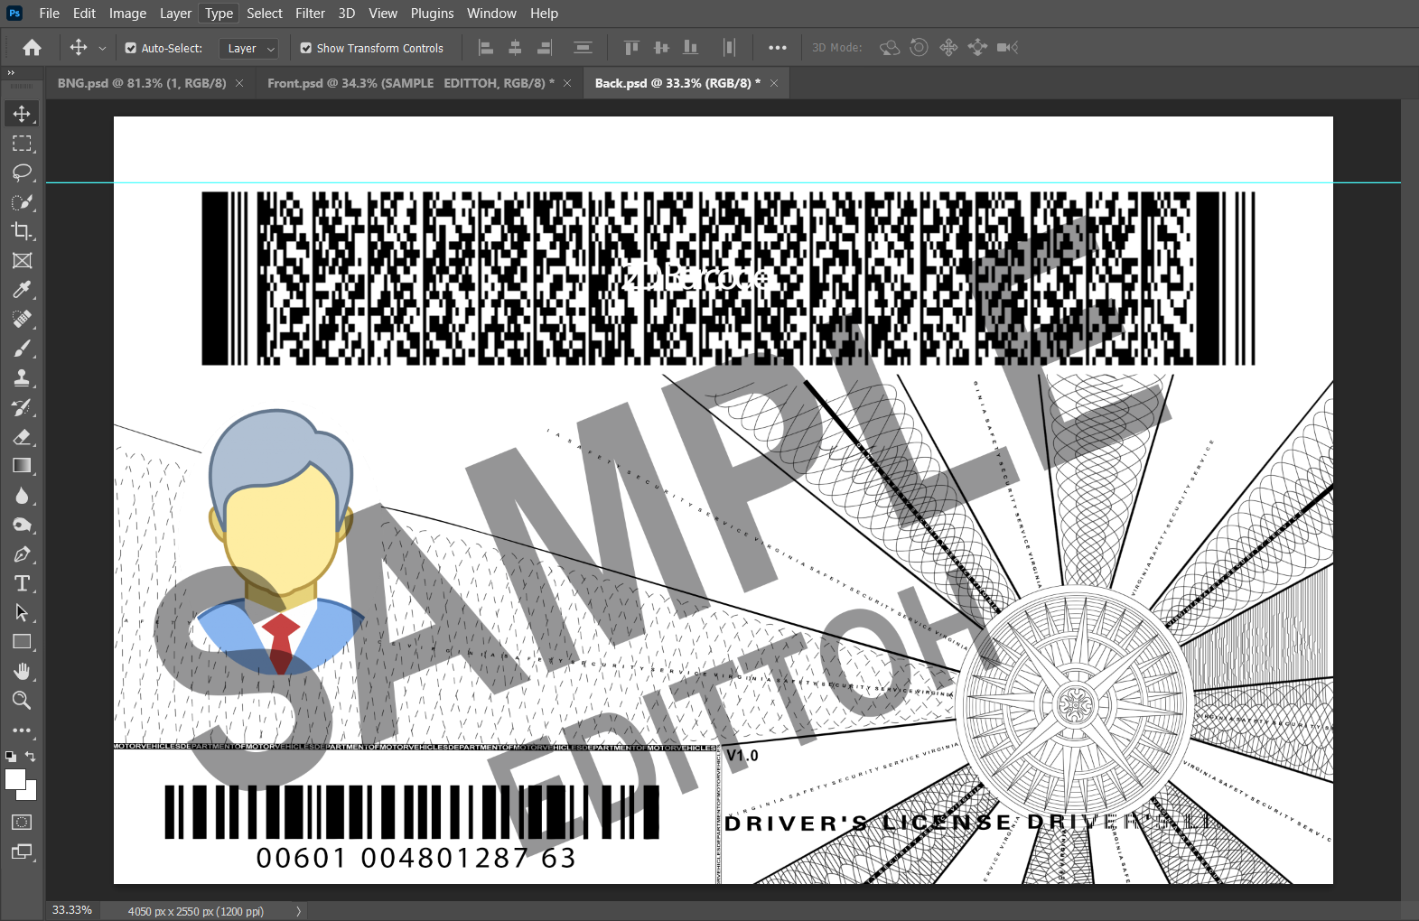Change screen mode icon at toolbar bottom
Screen dimensions: 1419x921
[x=22, y=851]
